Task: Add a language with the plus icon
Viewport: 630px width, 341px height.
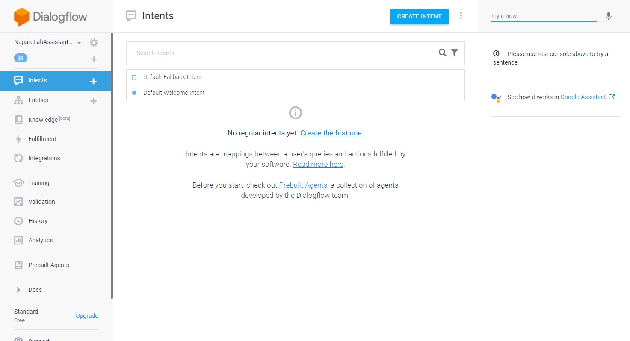Action: point(94,59)
